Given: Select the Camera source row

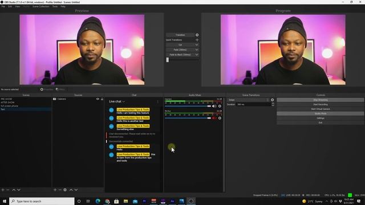Looking at the screenshot, I should pyautogui.click(x=78, y=99).
